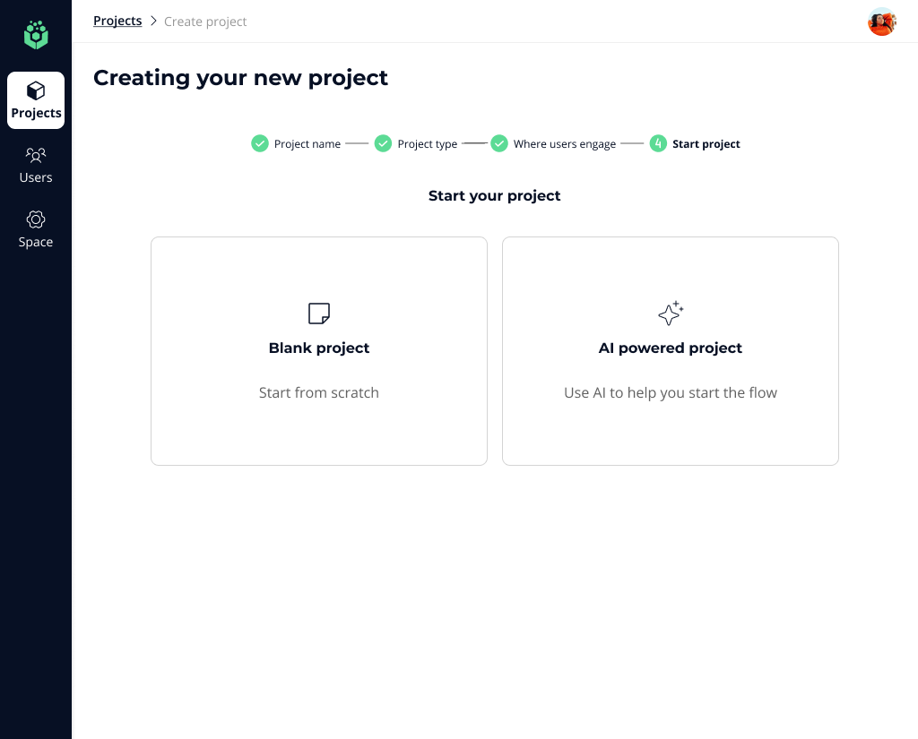Click the green app logo icon

(x=36, y=35)
